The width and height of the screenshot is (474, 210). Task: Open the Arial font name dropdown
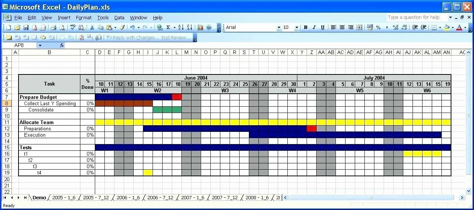pyautogui.click(x=279, y=27)
